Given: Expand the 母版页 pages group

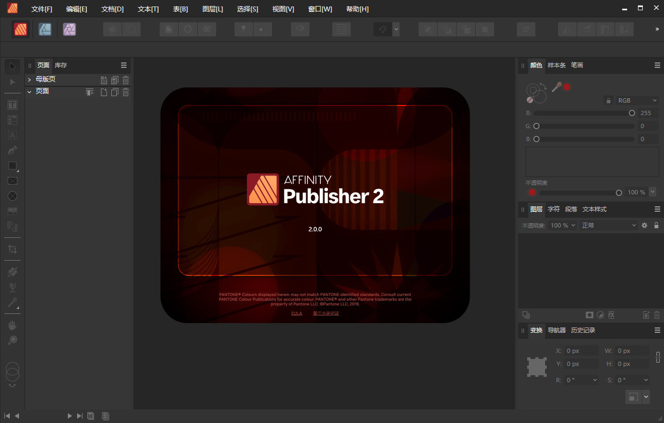Looking at the screenshot, I should [29, 79].
